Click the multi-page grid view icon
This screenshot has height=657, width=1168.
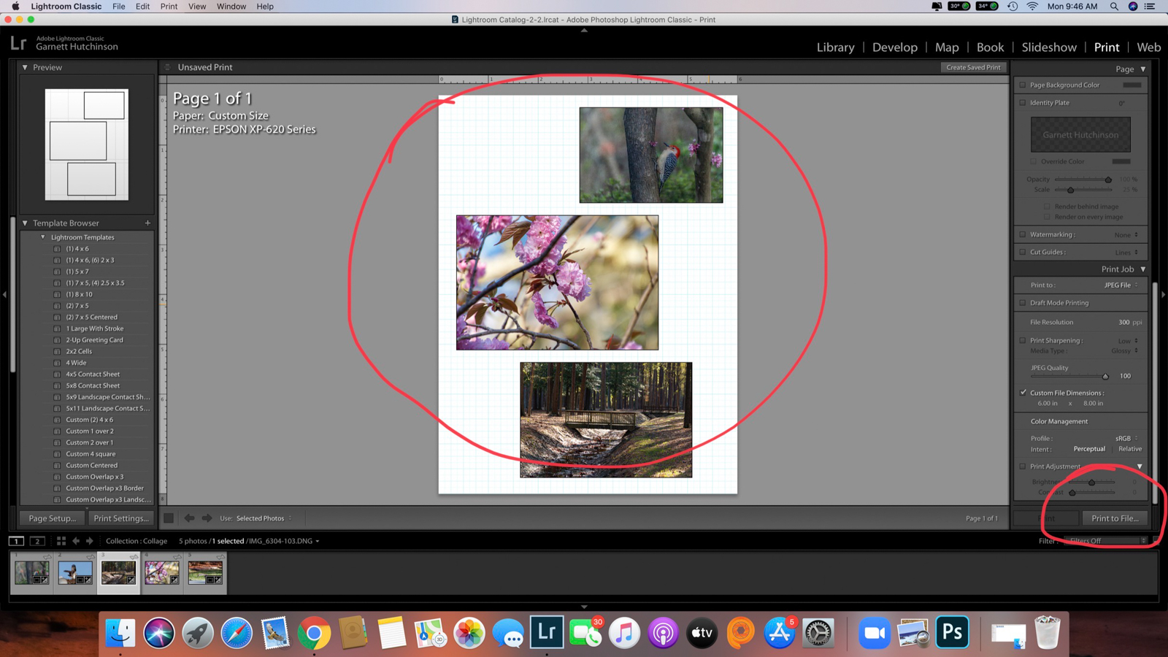tap(61, 541)
